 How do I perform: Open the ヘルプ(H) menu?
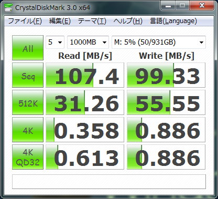[x=128, y=21]
